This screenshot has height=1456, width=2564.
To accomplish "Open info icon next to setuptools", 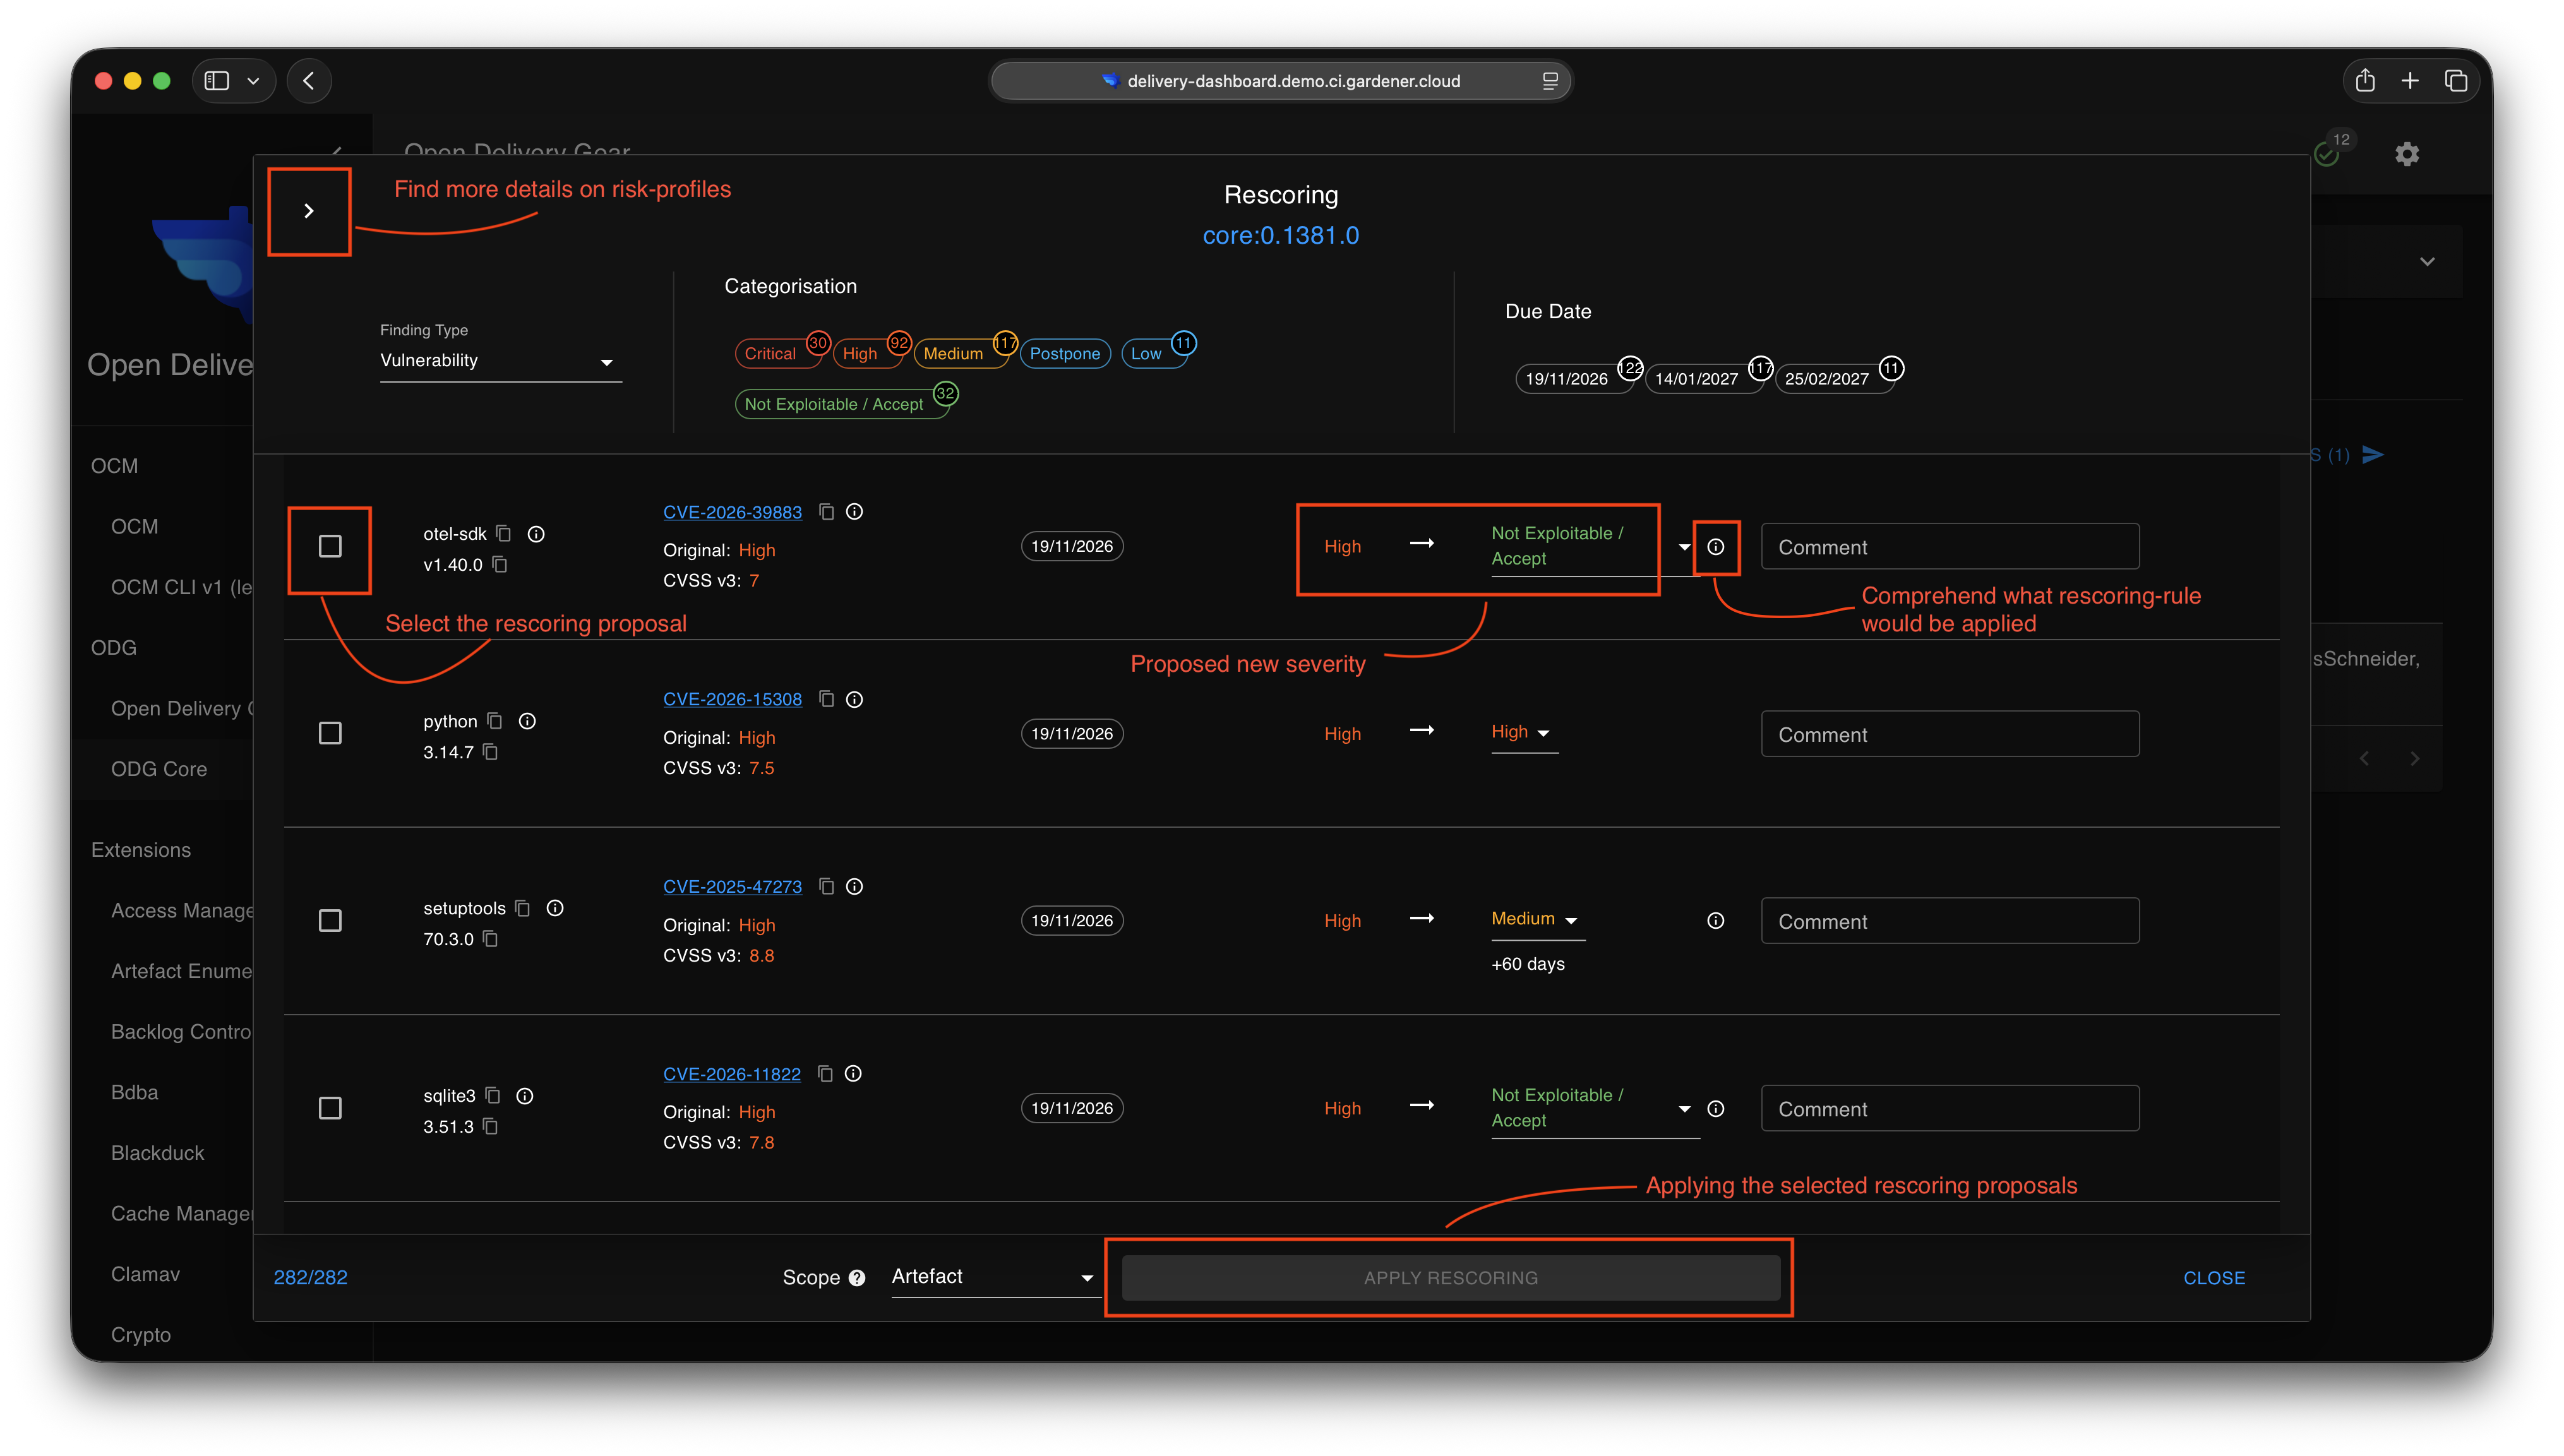I will coord(555,908).
